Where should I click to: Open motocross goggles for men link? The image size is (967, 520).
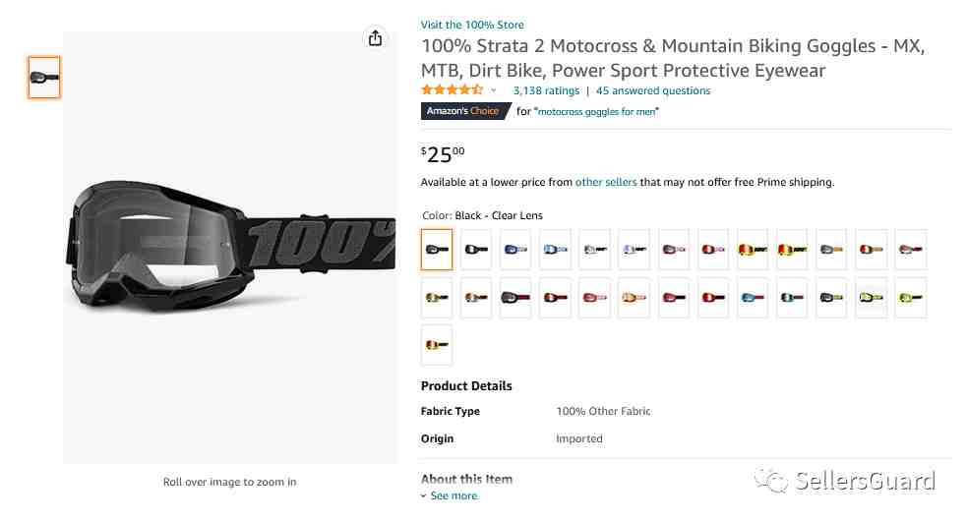(596, 111)
